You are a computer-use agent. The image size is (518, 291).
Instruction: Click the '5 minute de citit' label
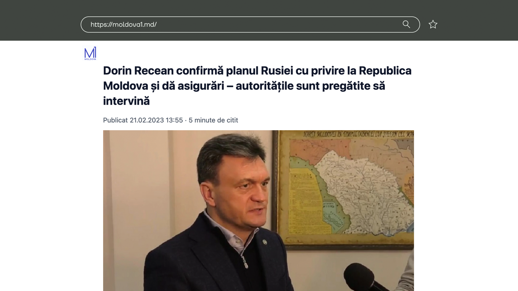[x=213, y=120]
